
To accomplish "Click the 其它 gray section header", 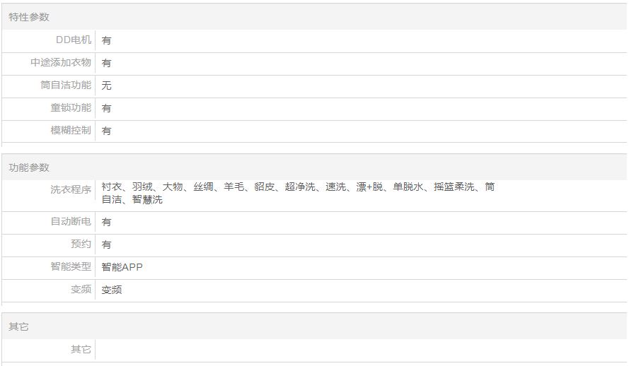I will pyautogui.click(x=18, y=327).
